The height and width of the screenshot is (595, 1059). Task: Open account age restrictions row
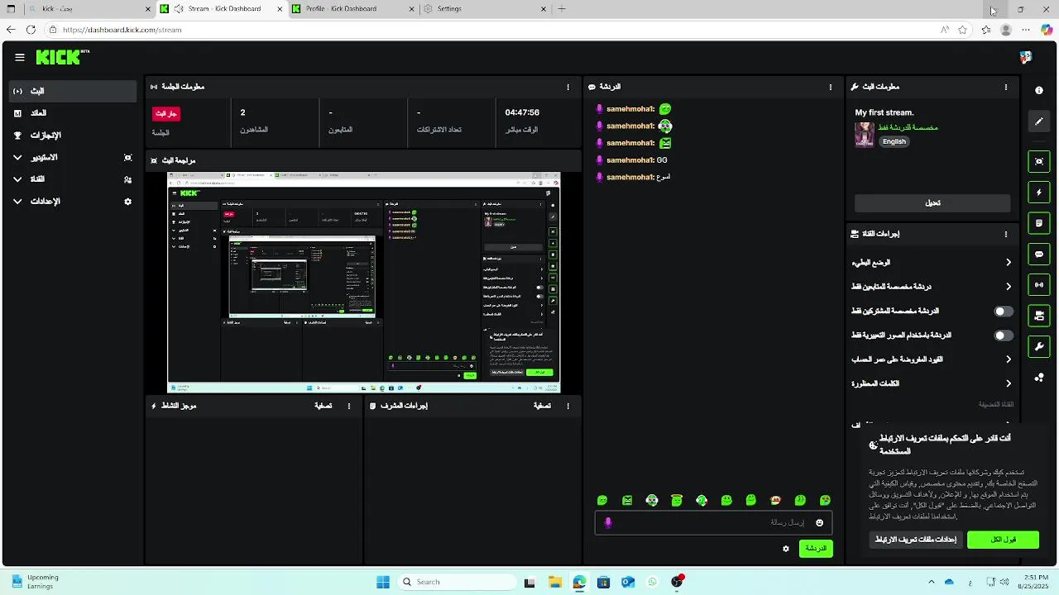pos(932,359)
